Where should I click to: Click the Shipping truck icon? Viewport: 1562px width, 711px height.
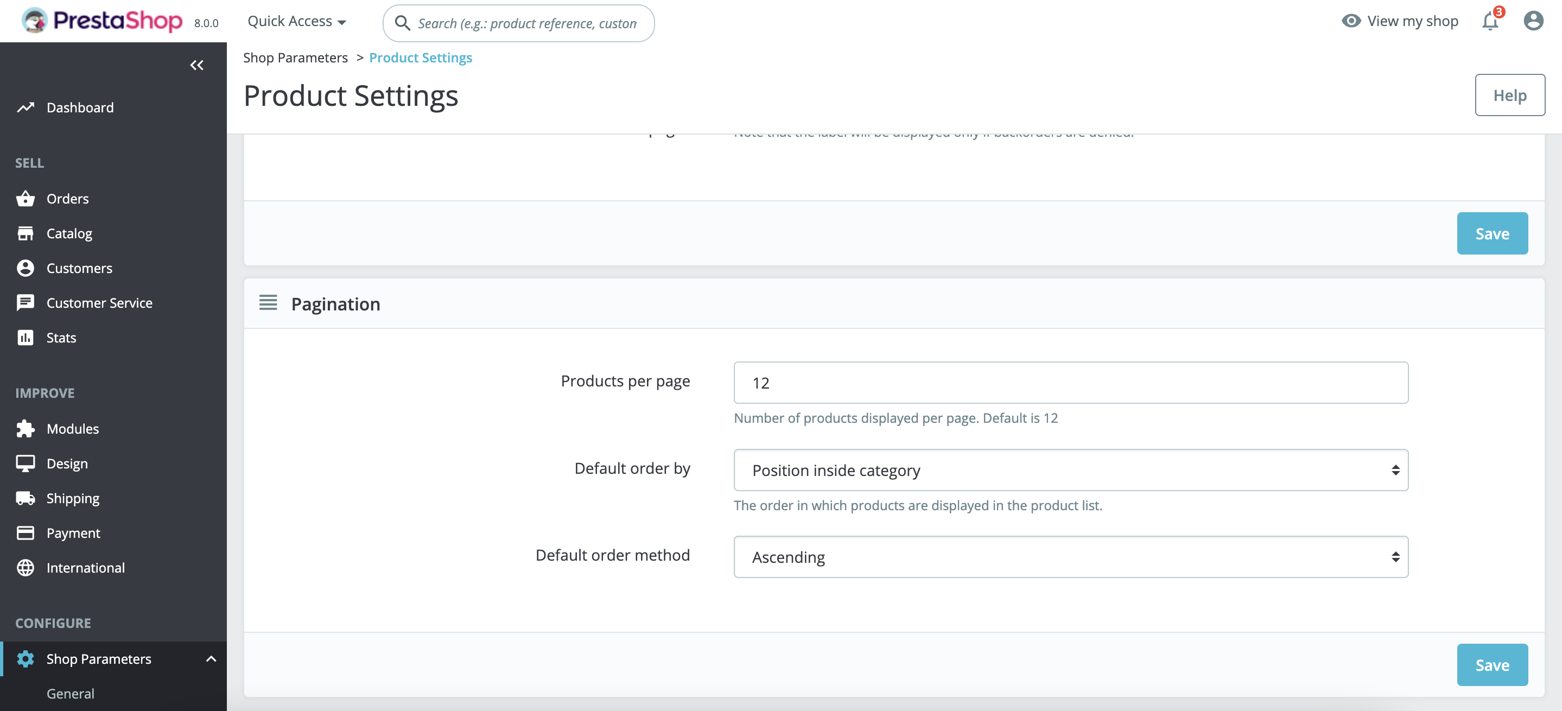(26, 498)
